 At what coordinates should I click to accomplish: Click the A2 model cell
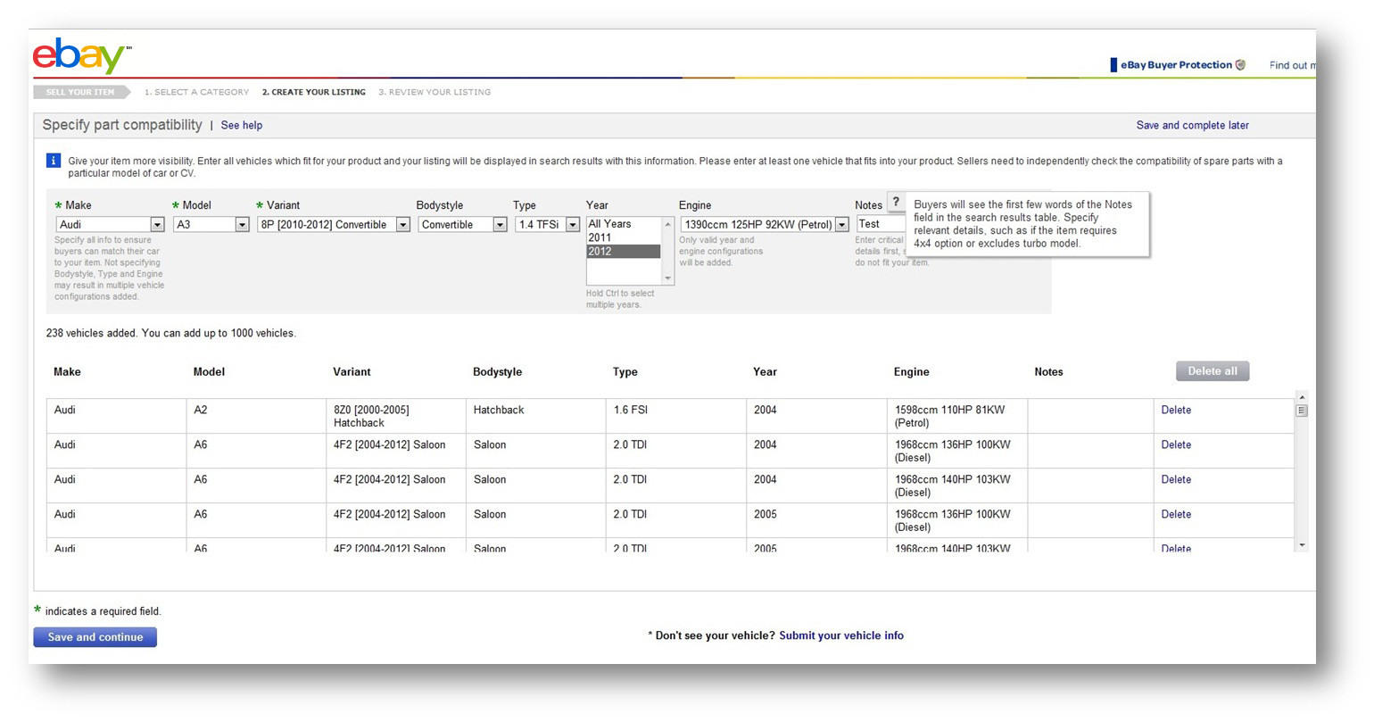click(256, 416)
